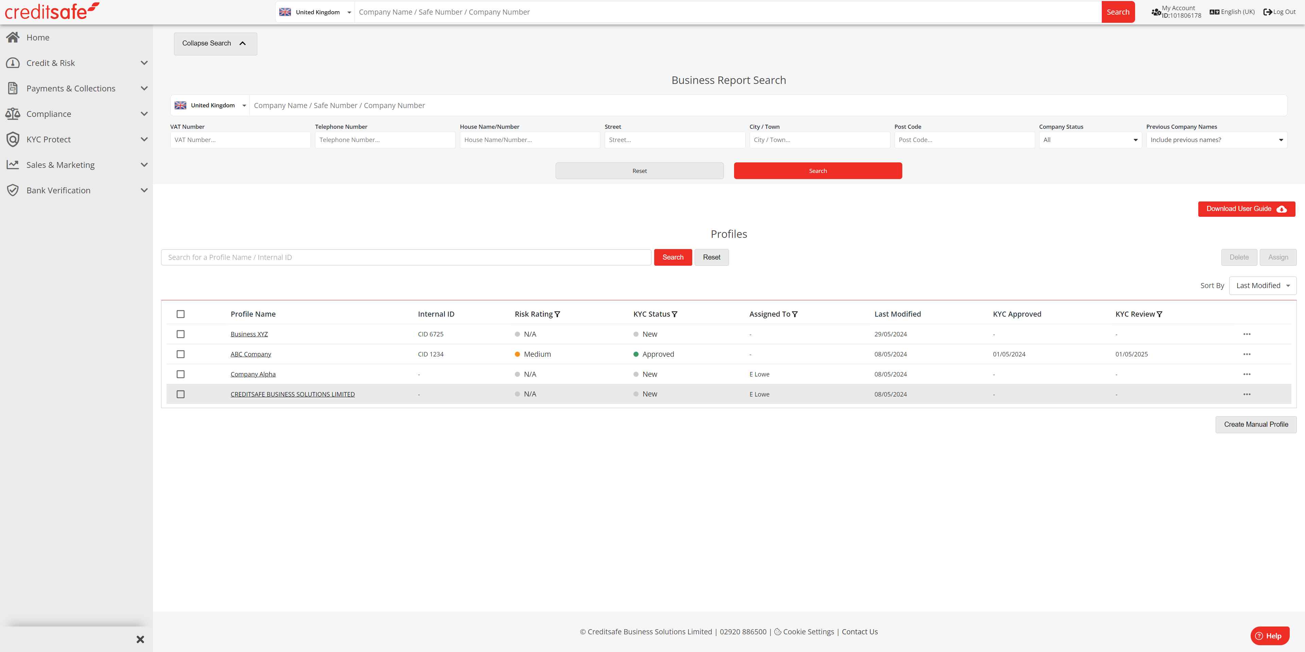Image resolution: width=1305 pixels, height=652 pixels.
Task: Click the Contact Us footer link
Action: point(860,632)
